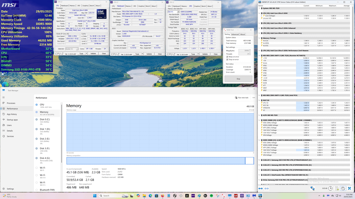Open the three-dot more options in Task Manager

[254, 98]
